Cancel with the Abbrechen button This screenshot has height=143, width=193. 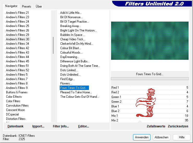(x=161, y=137)
